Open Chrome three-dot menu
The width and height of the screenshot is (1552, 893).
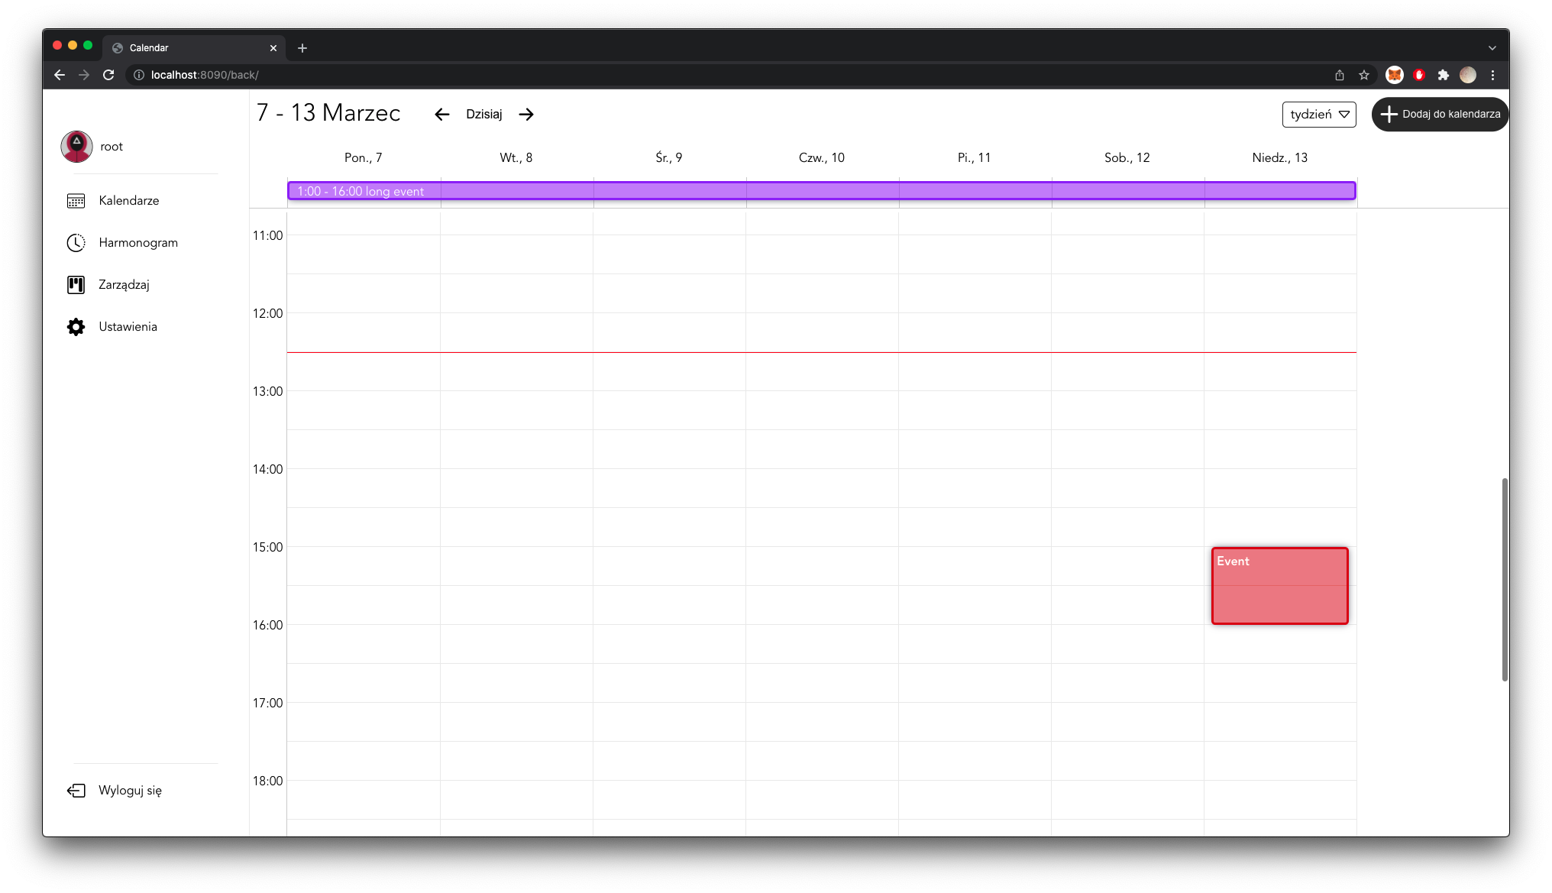click(x=1492, y=75)
